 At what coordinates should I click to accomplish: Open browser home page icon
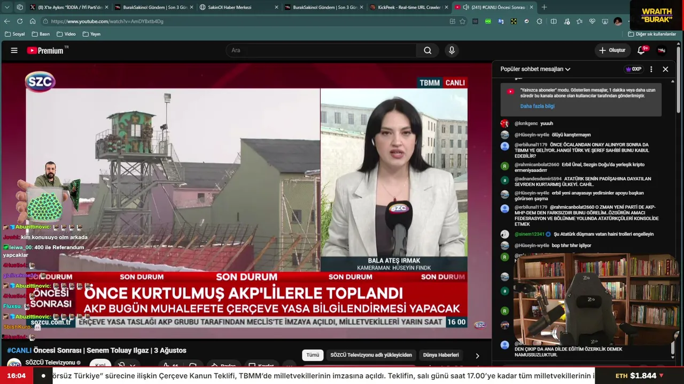point(33,21)
